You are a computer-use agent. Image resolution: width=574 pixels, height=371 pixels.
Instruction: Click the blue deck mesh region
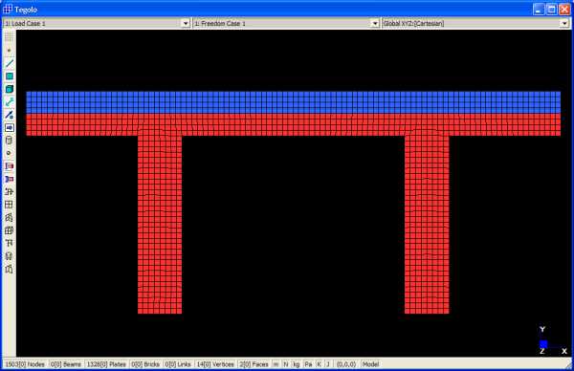pos(294,102)
